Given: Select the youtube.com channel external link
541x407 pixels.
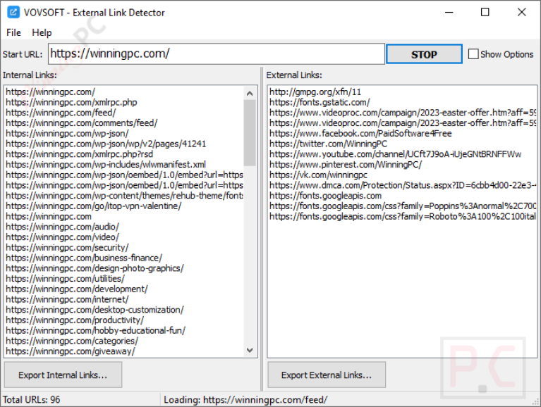Looking at the screenshot, I should [x=396, y=154].
